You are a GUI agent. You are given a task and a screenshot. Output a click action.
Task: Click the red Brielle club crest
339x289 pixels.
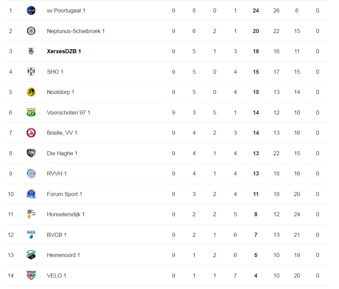pyautogui.click(x=31, y=133)
